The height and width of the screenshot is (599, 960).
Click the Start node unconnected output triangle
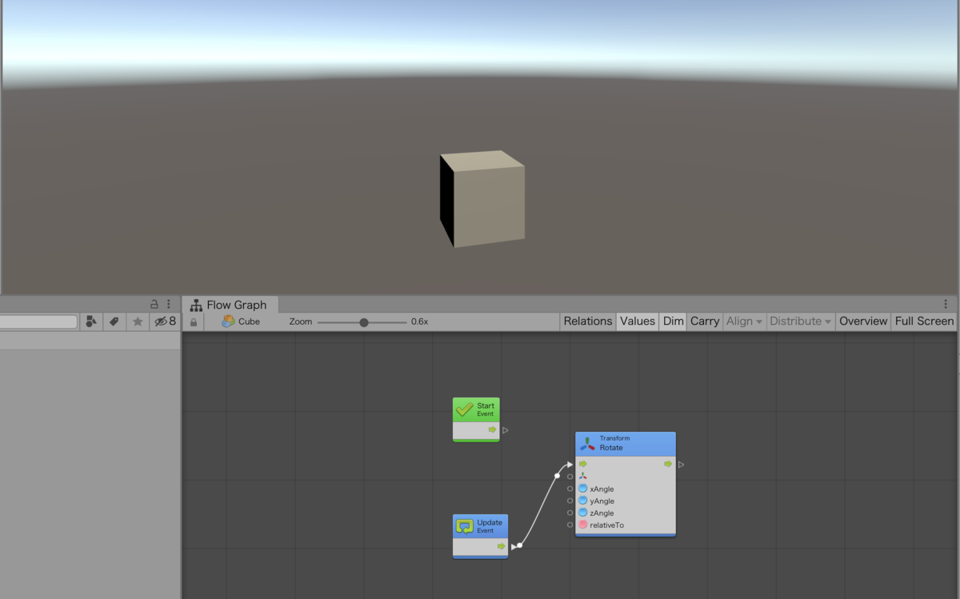point(506,430)
